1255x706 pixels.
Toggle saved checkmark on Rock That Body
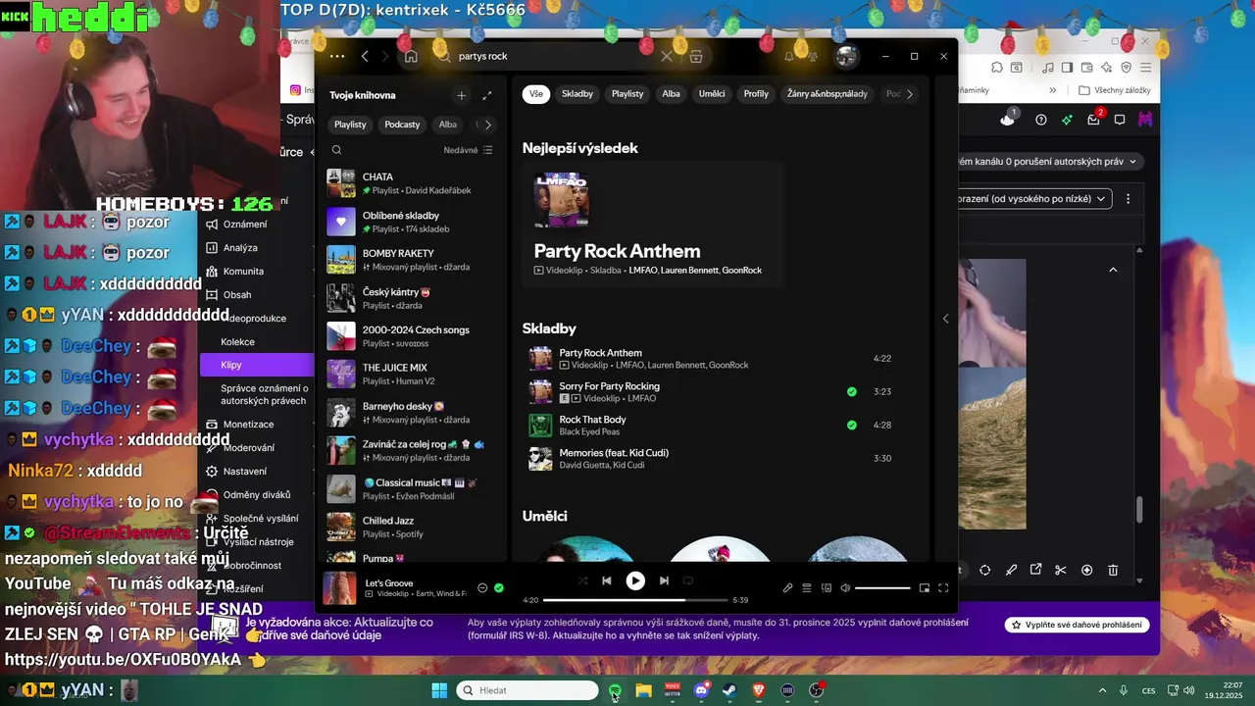coord(851,425)
